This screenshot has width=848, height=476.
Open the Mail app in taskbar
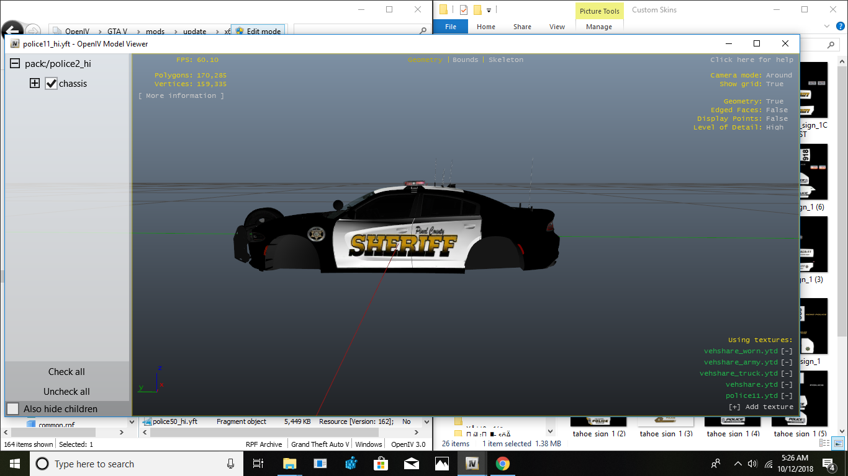pos(411,464)
